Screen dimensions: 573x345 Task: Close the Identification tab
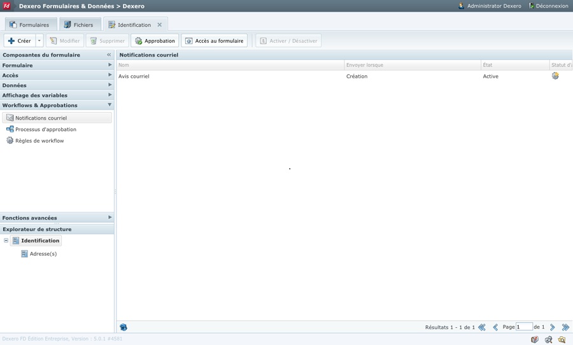pyautogui.click(x=160, y=25)
